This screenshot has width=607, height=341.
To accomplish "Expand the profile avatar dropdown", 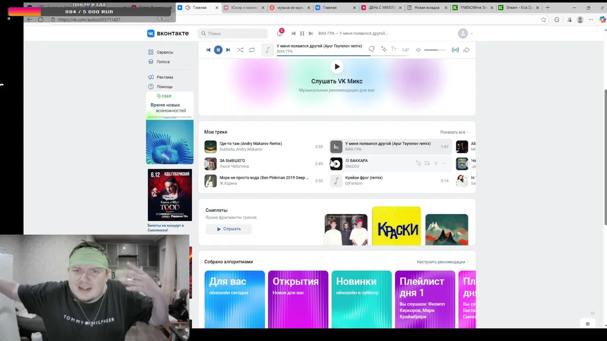I will (x=465, y=33).
